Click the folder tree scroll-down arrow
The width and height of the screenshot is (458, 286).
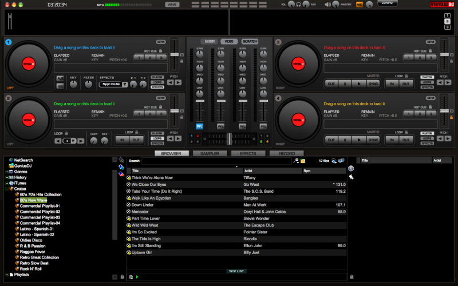pyautogui.click(x=115, y=277)
